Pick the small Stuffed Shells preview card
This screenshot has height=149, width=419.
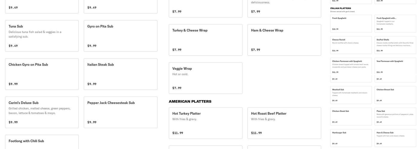click(395, 45)
